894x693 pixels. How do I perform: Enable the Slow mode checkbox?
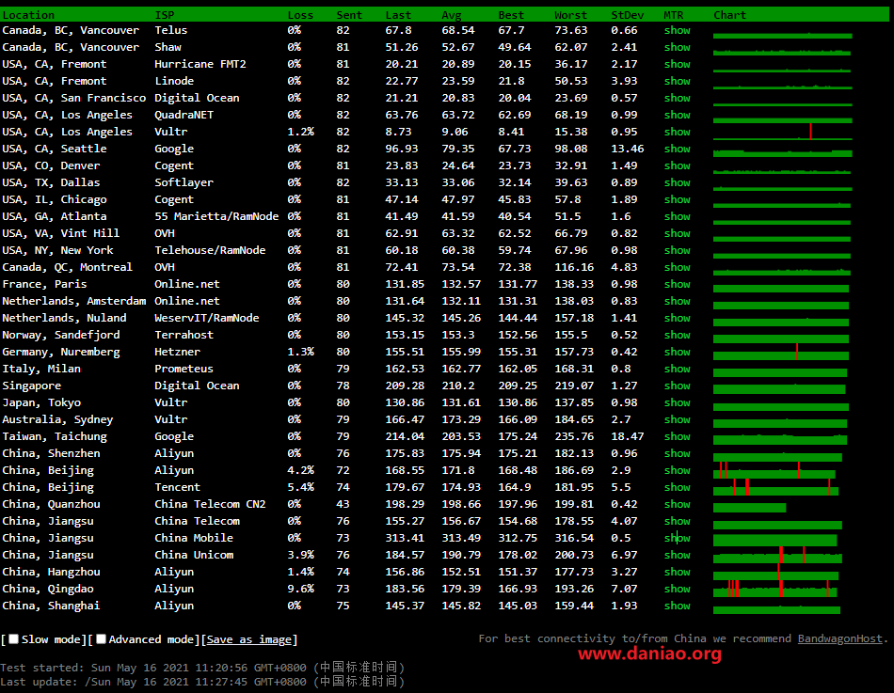pyautogui.click(x=14, y=639)
